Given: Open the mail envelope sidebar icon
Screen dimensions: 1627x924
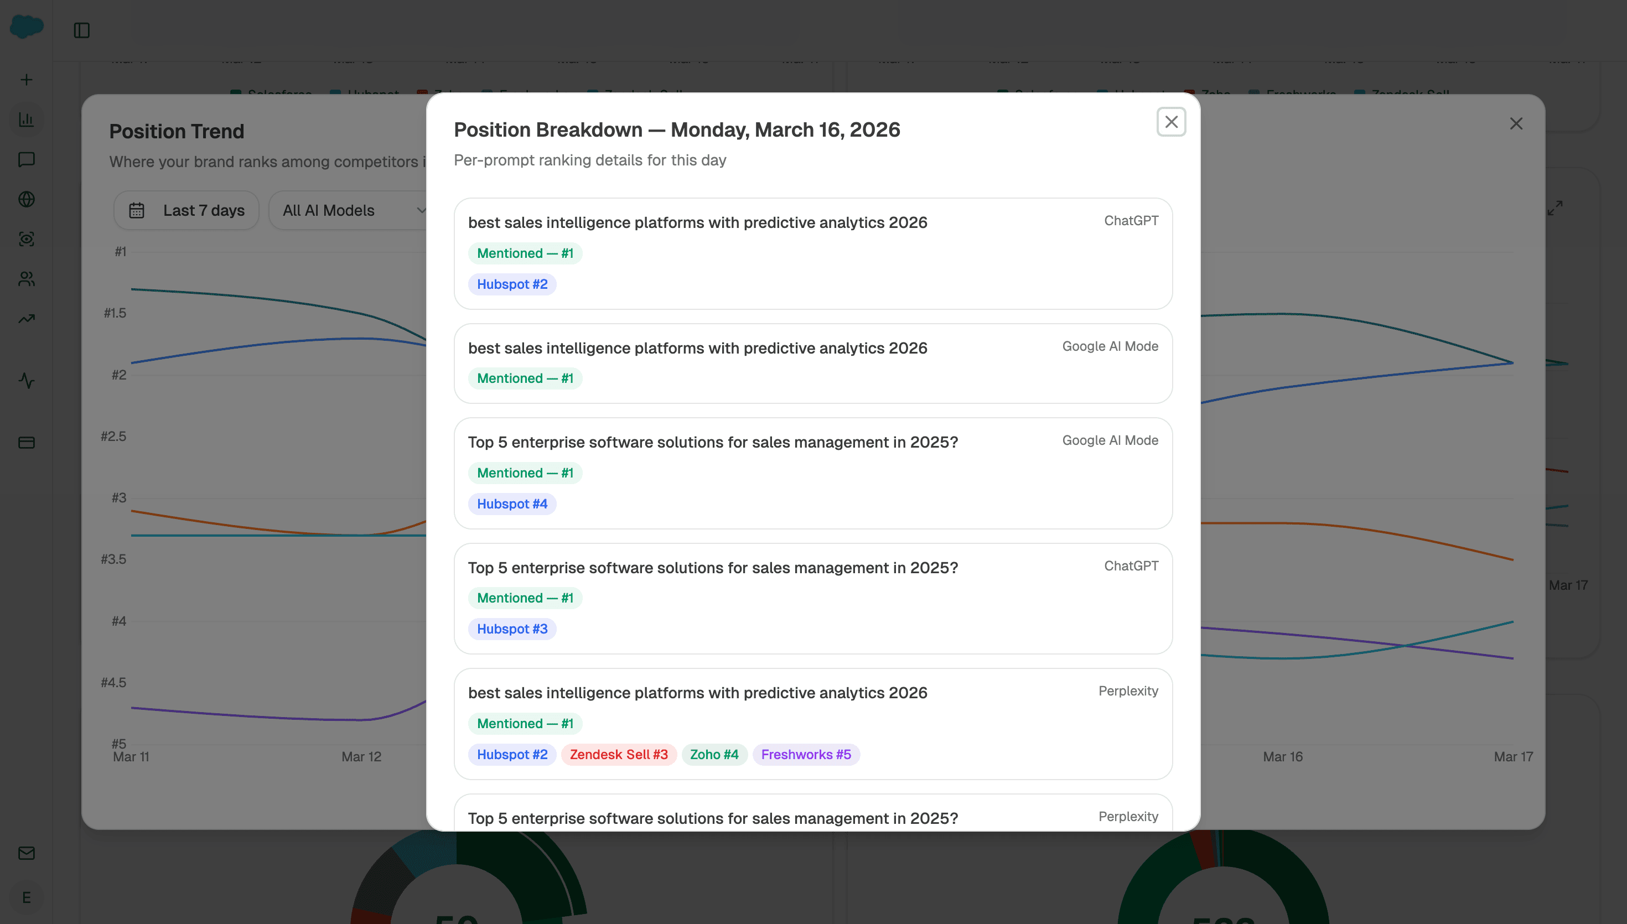Looking at the screenshot, I should 27,854.
